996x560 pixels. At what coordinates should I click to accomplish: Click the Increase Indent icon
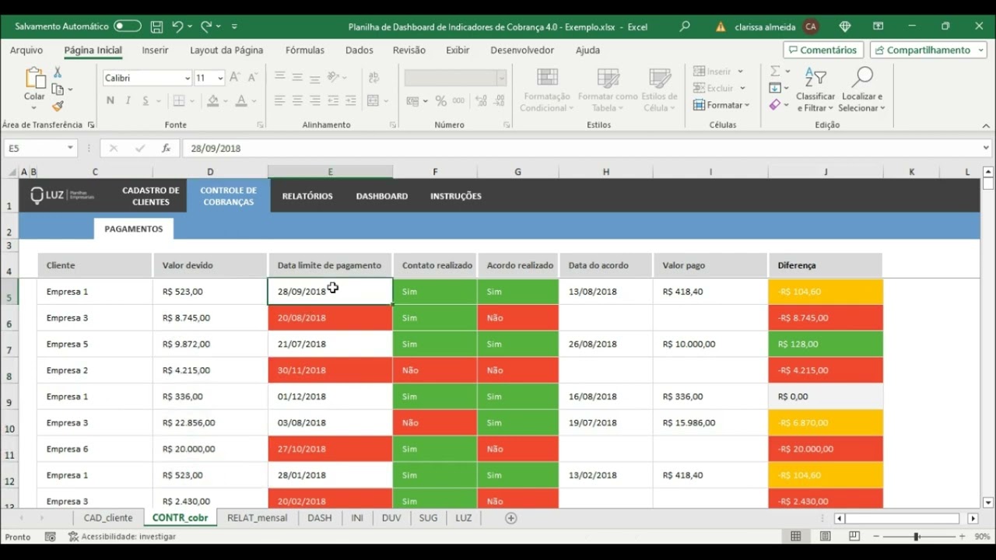click(350, 101)
